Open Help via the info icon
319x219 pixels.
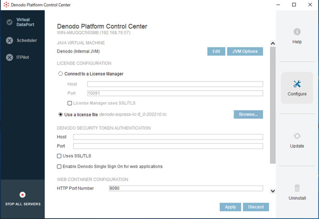297,32
